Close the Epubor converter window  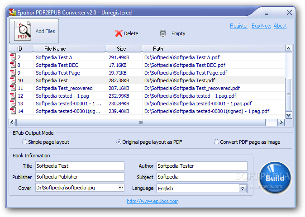(289, 13)
